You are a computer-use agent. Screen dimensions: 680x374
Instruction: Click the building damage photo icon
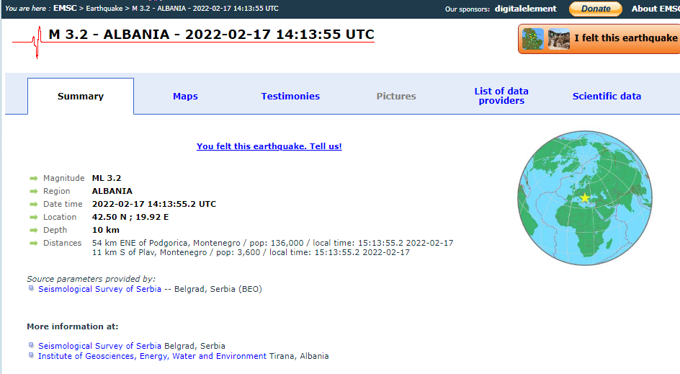(x=558, y=38)
